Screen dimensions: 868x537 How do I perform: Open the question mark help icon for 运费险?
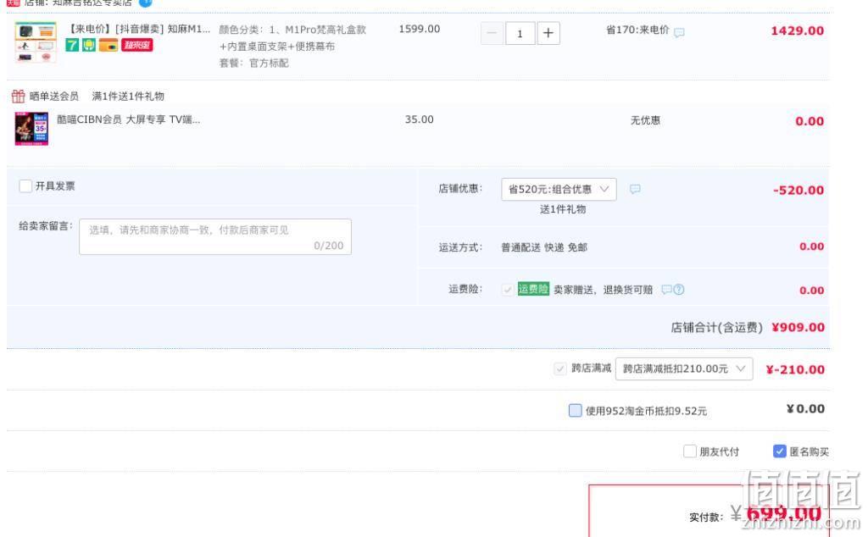pyautogui.click(x=679, y=289)
